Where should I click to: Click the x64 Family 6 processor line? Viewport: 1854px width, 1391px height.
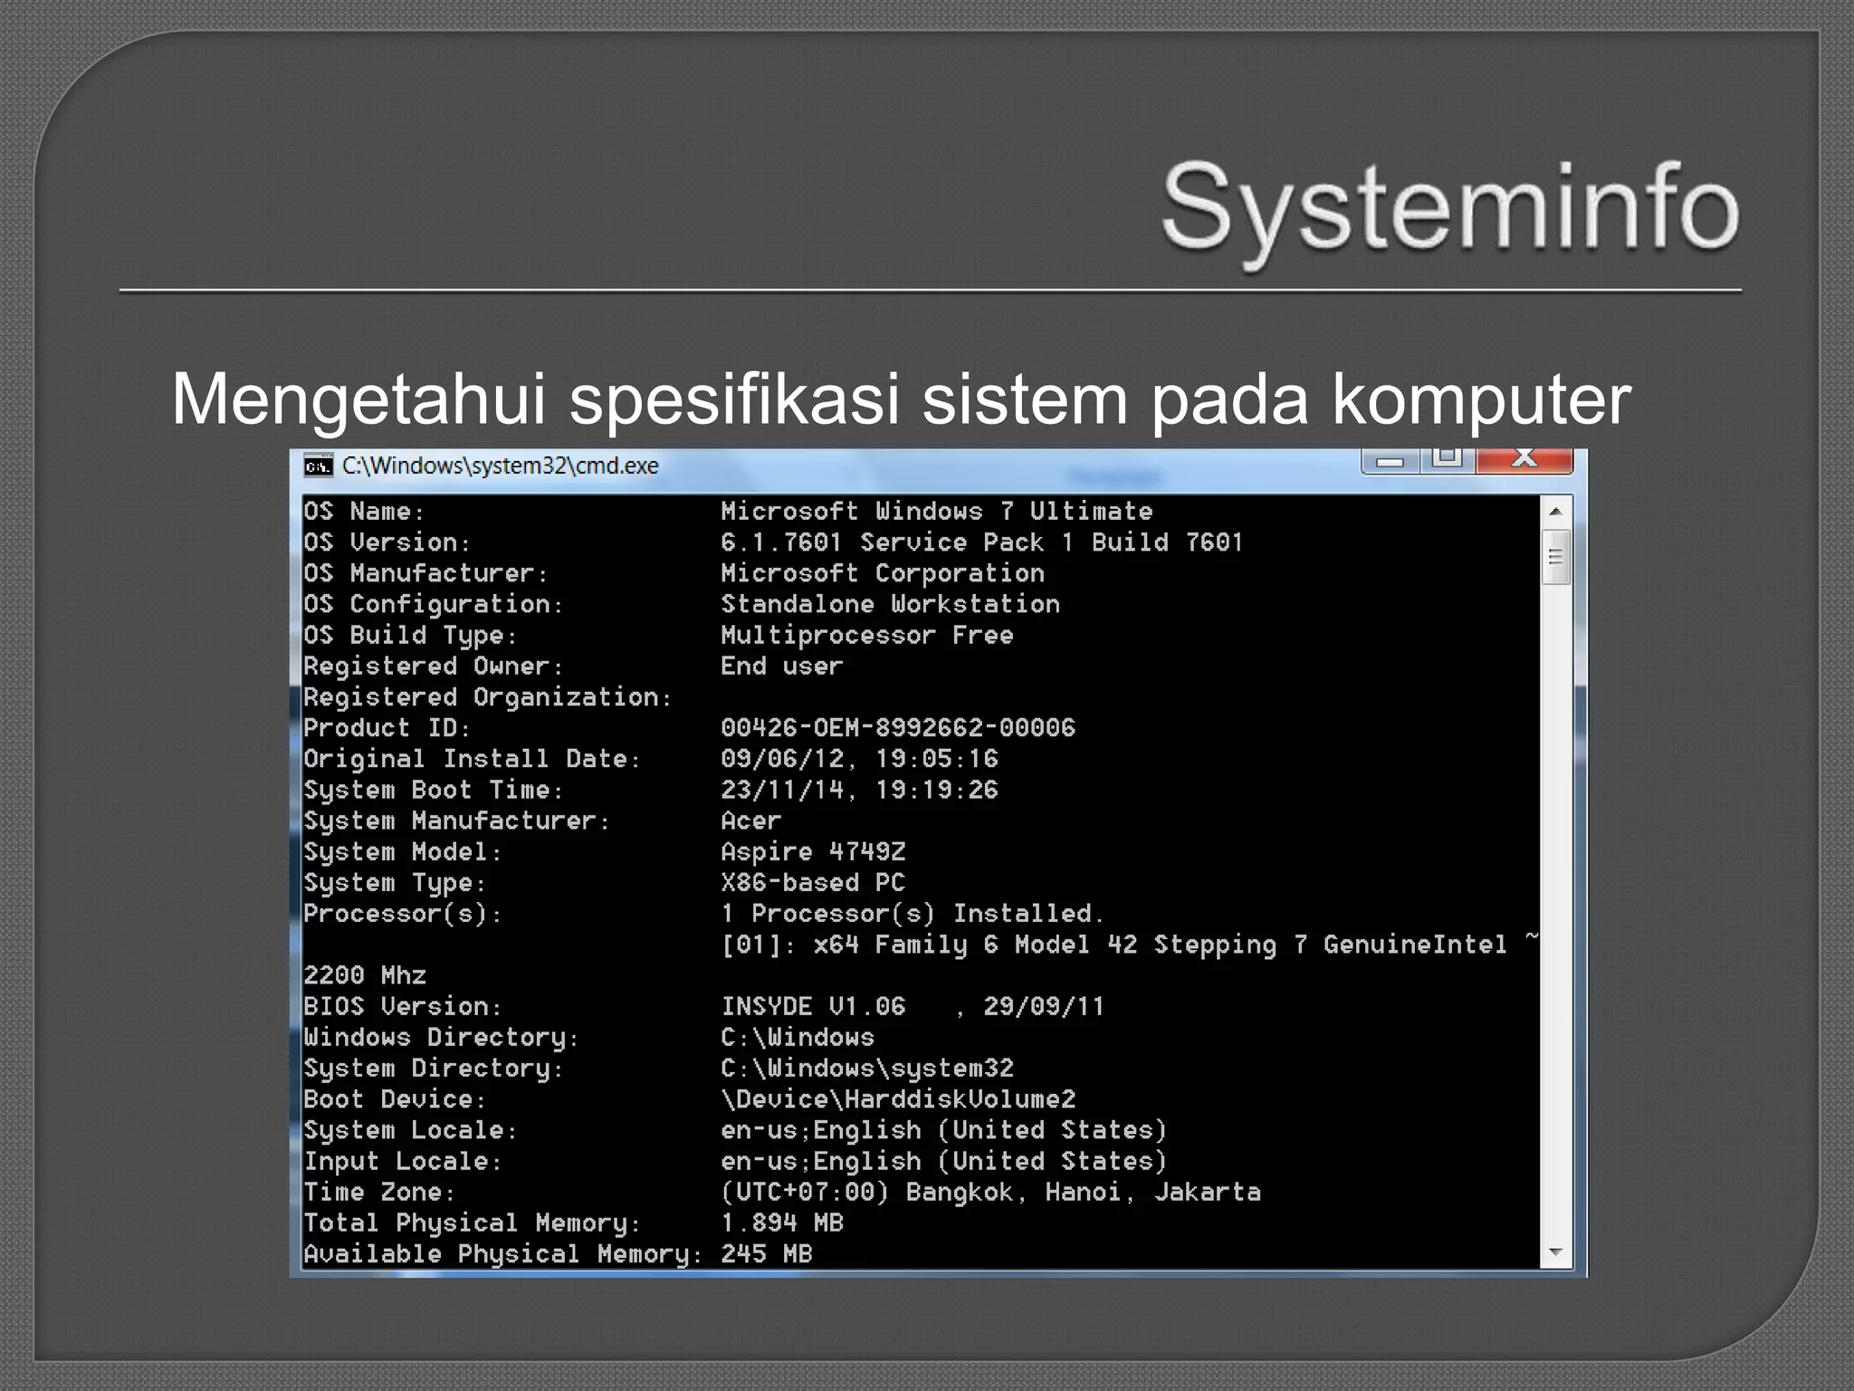click(1113, 945)
